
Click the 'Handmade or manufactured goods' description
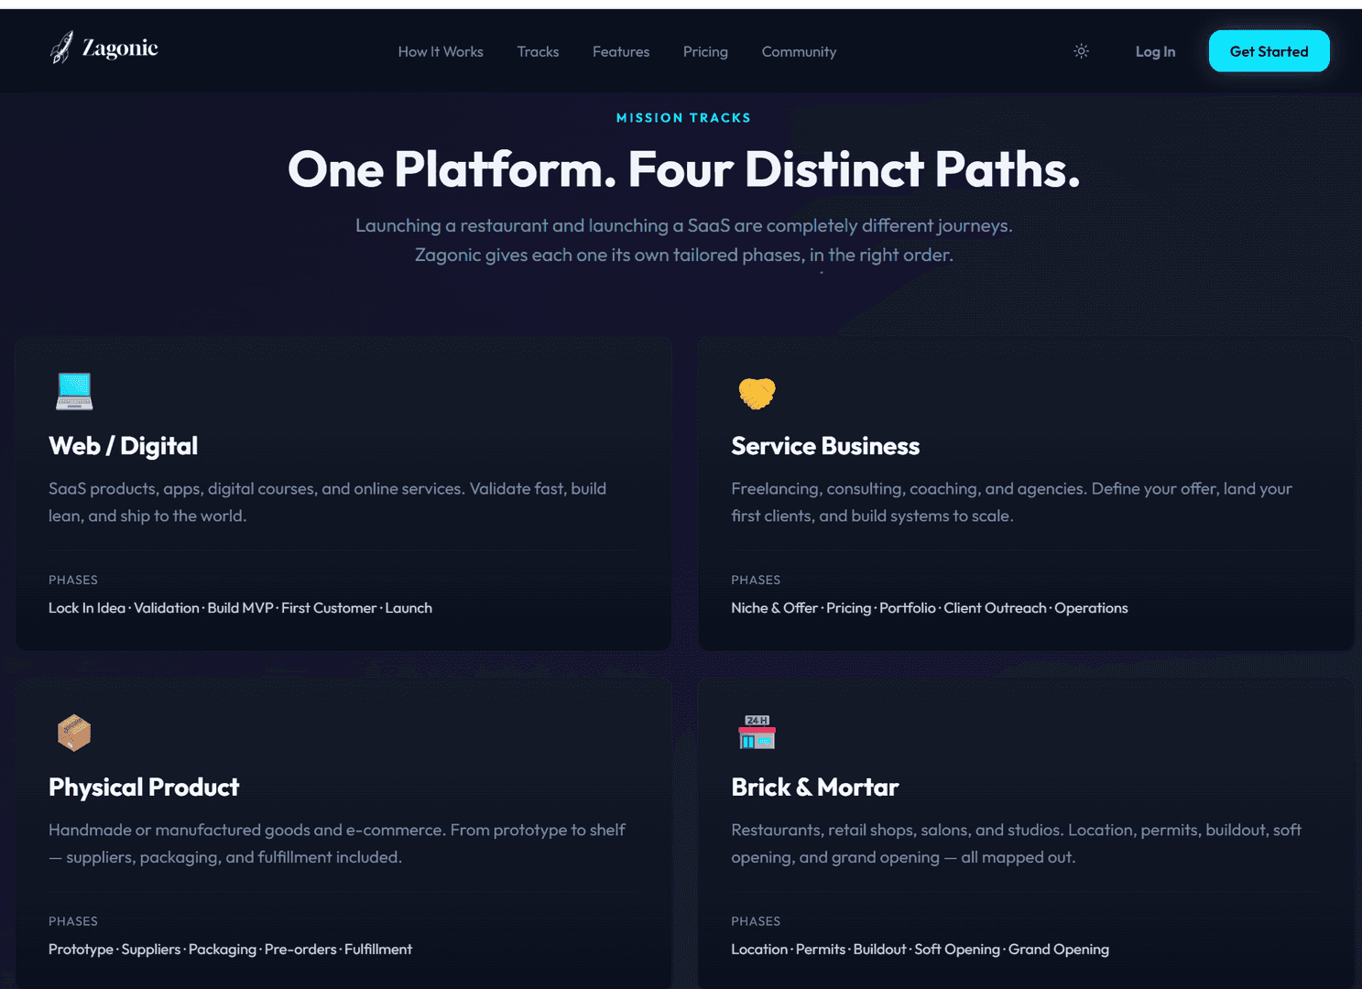(337, 844)
